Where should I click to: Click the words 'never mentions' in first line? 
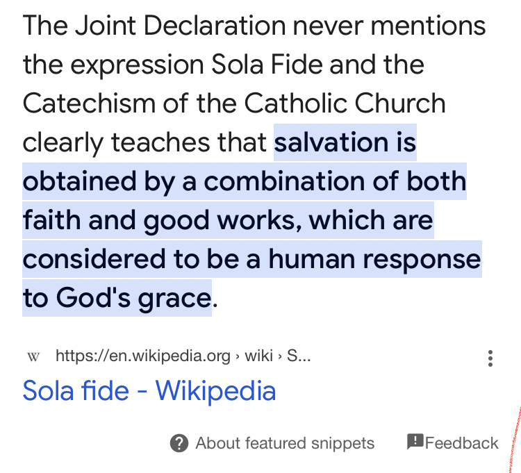(x=390, y=26)
